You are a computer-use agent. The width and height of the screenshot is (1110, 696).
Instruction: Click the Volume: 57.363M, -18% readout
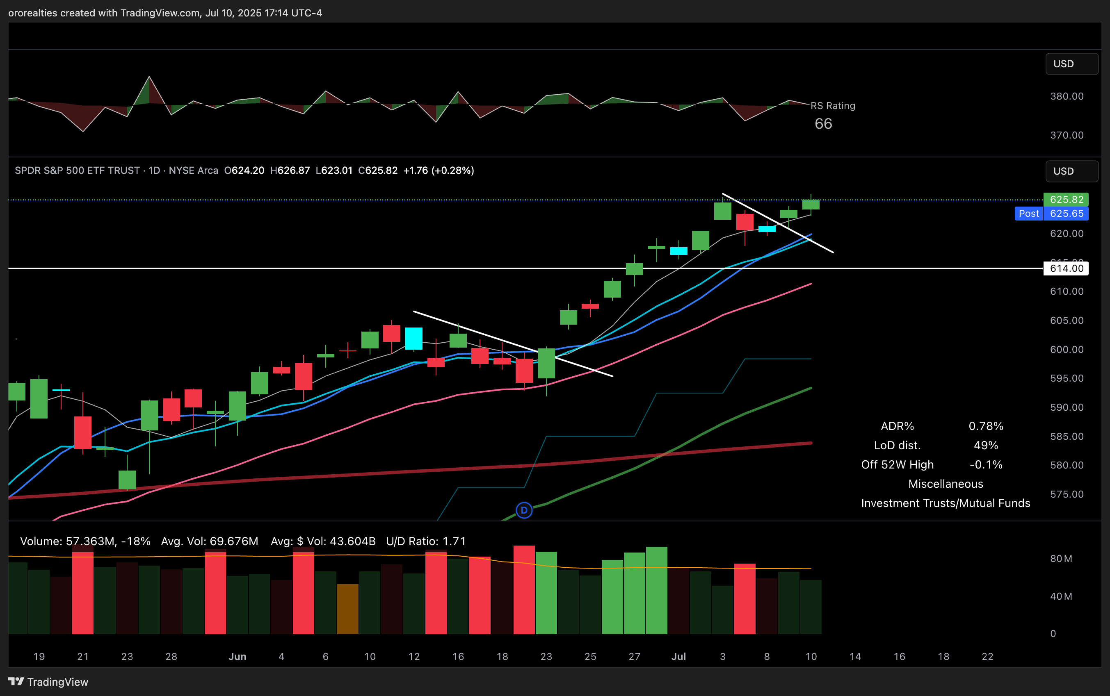85,541
